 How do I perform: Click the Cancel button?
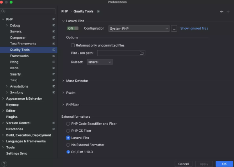point(183,164)
